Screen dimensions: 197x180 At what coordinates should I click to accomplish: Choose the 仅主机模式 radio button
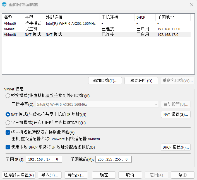[8, 123]
